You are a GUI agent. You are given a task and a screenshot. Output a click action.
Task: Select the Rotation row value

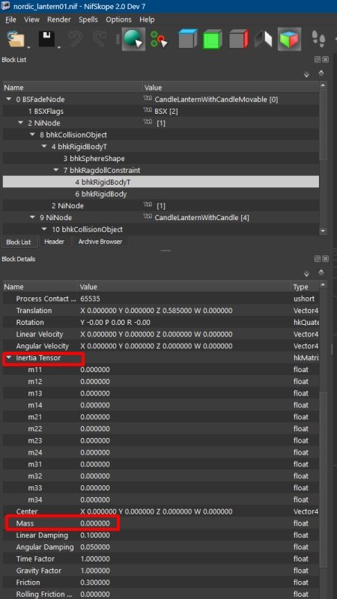[115, 322]
